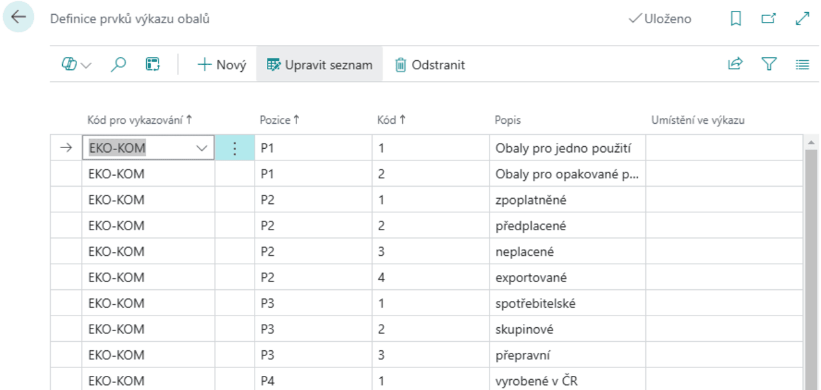Click the Pozice column header

coord(278,120)
